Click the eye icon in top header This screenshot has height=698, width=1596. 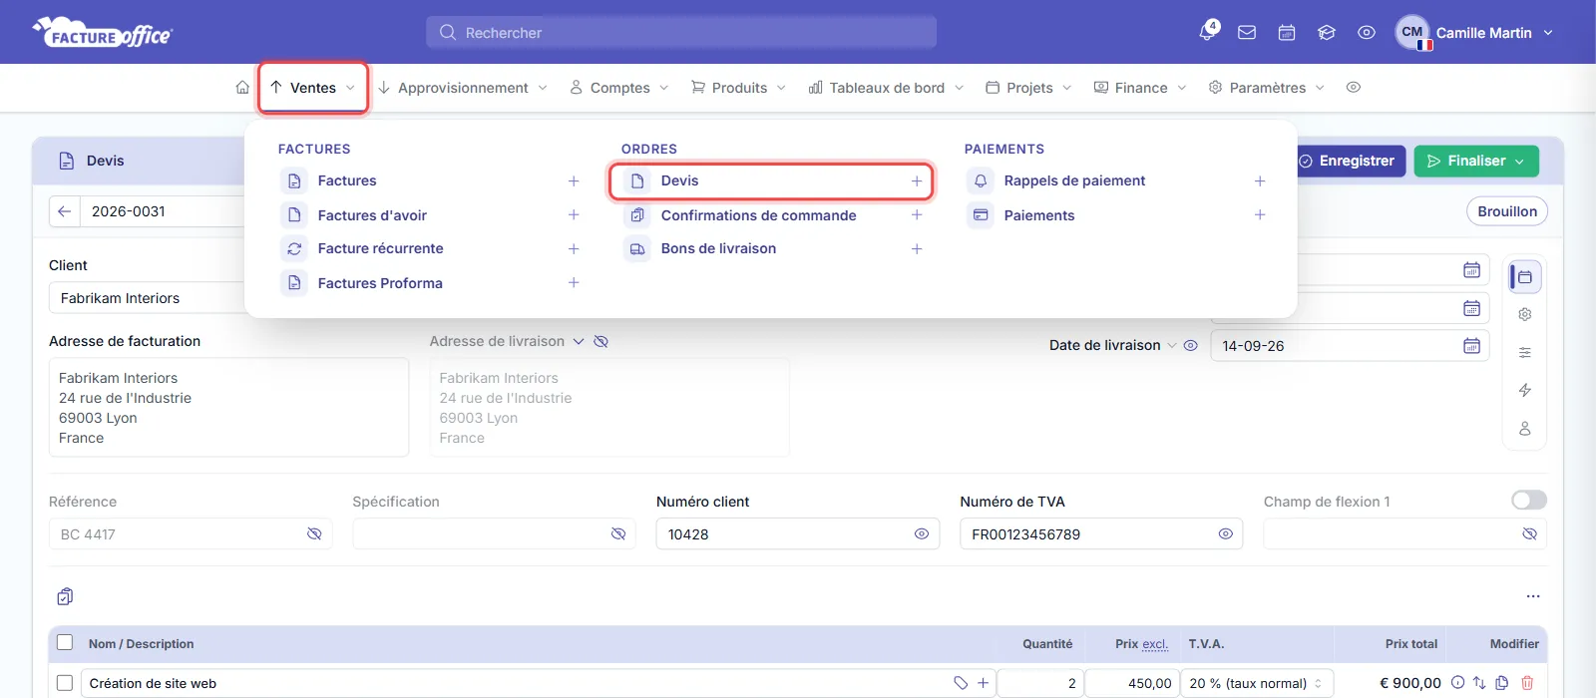click(x=1367, y=33)
